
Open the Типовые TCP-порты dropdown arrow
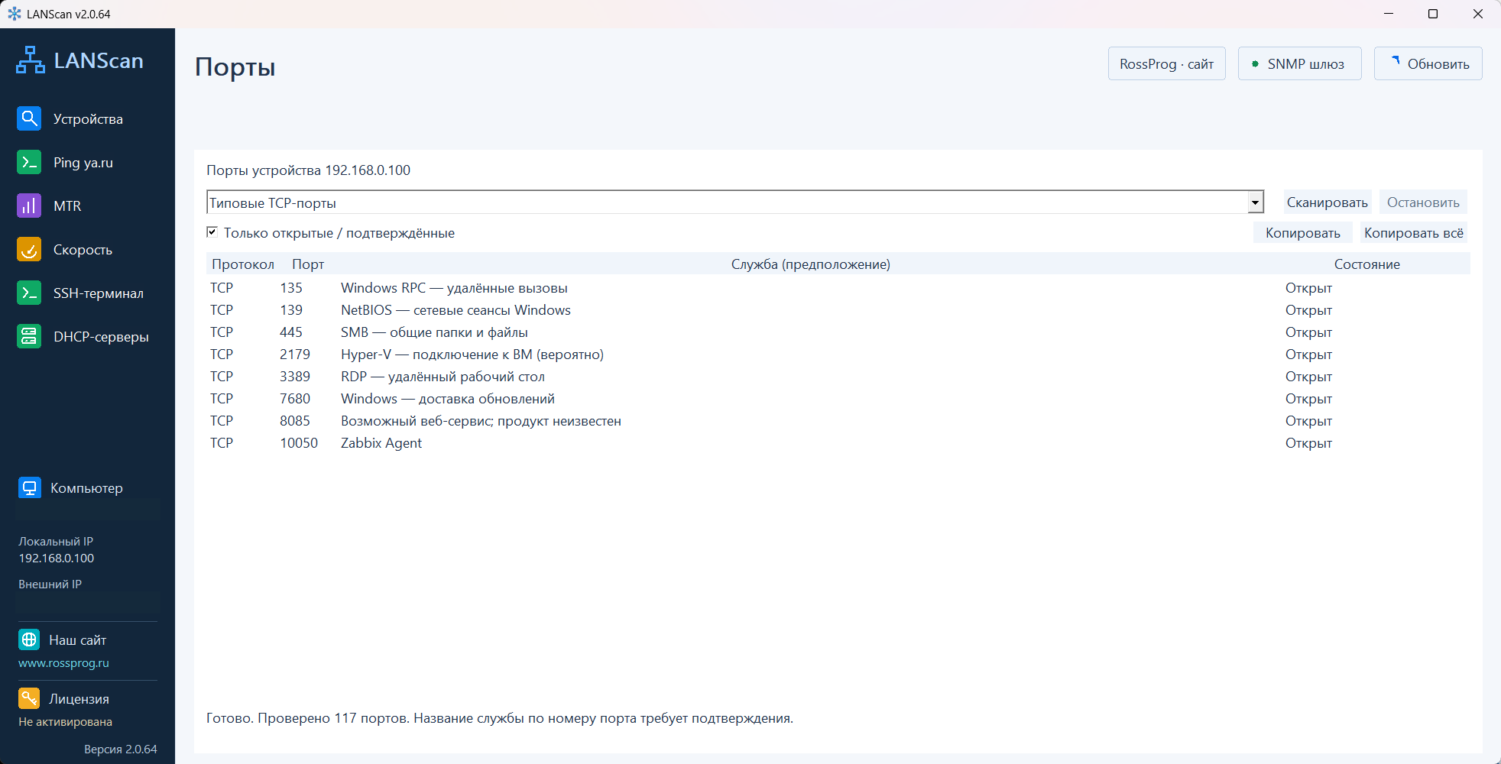click(1255, 202)
